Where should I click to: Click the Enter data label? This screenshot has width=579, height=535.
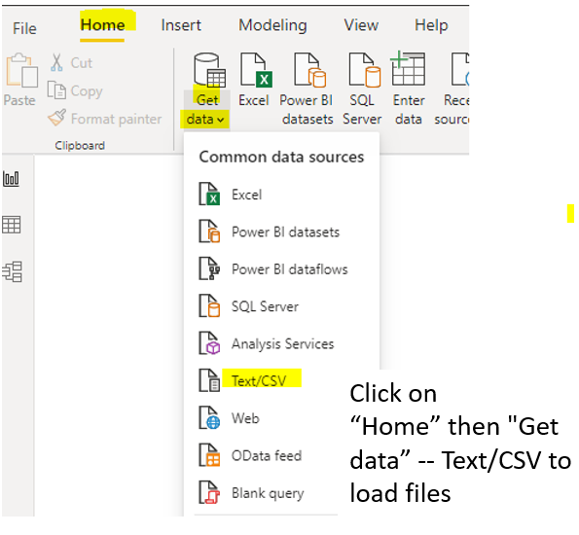(x=409, y=110)
